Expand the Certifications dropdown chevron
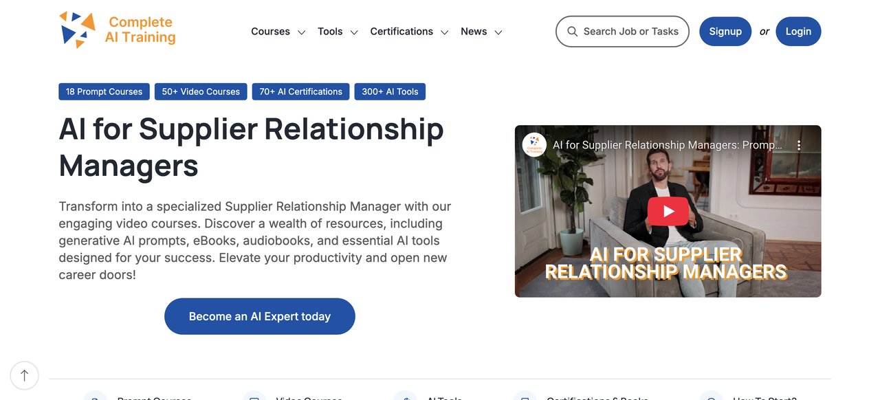Screen dimensions: 880x400 [444, 32]
